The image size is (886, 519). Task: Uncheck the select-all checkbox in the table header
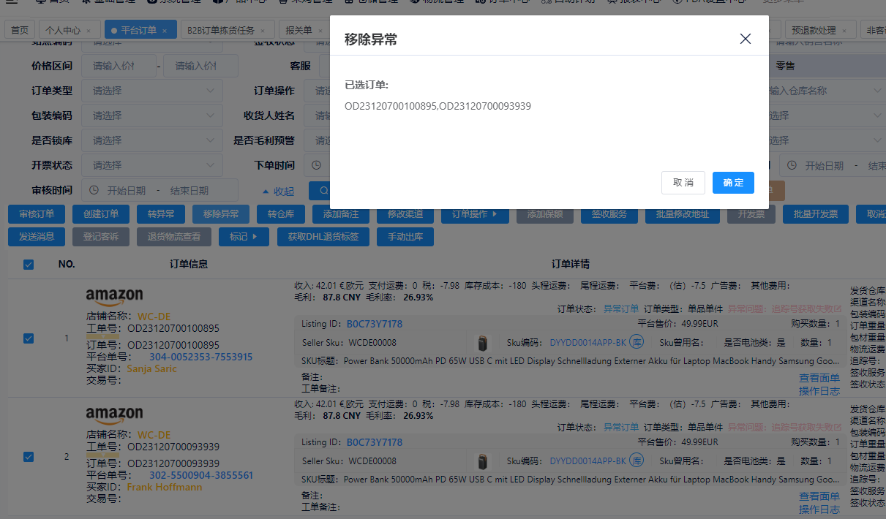(28, 265)
